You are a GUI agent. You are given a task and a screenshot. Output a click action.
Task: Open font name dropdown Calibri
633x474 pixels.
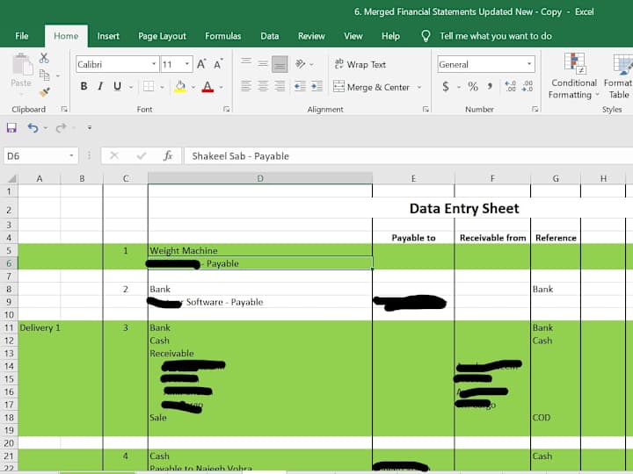[x=154, y=64]
